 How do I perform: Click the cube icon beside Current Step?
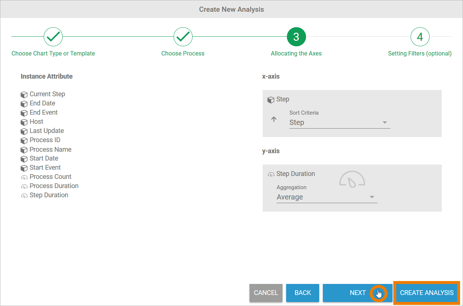pos(24,94)
